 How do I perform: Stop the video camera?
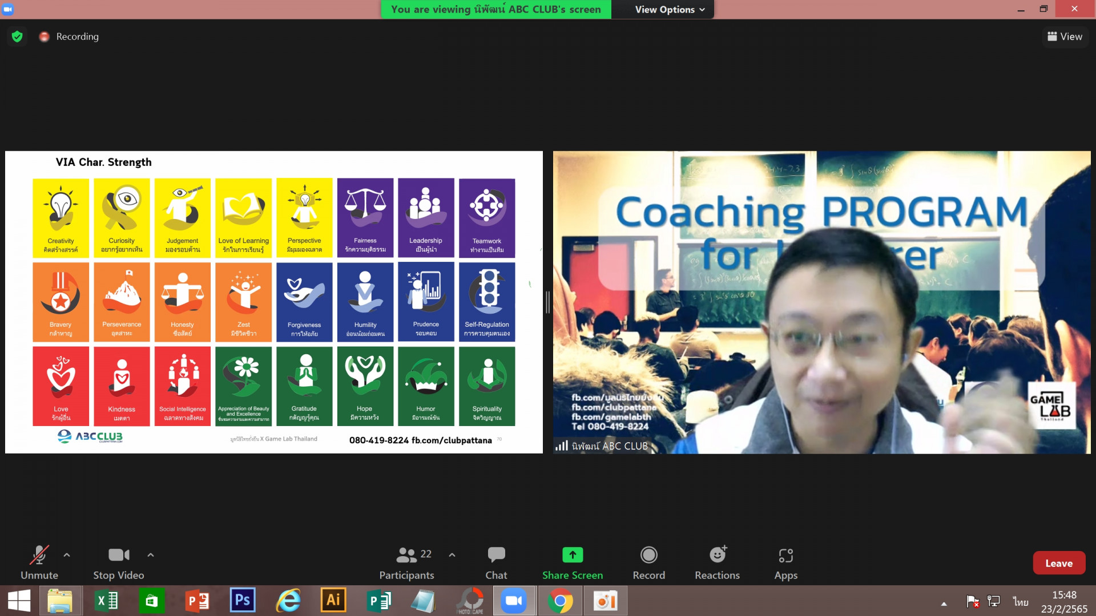119,563
